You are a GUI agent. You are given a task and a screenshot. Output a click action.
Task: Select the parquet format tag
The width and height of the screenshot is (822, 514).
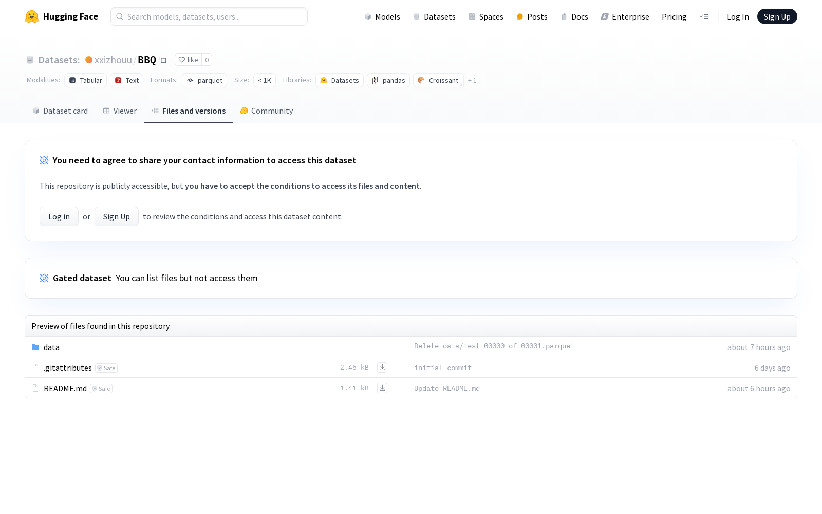pos(204,80)
